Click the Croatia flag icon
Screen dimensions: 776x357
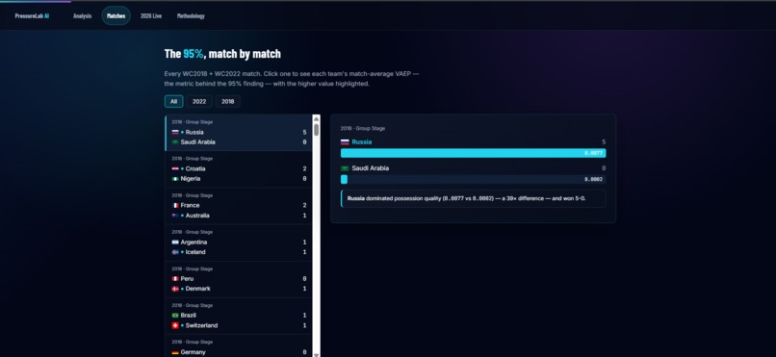pyautogui.click(x=175, y=168)
